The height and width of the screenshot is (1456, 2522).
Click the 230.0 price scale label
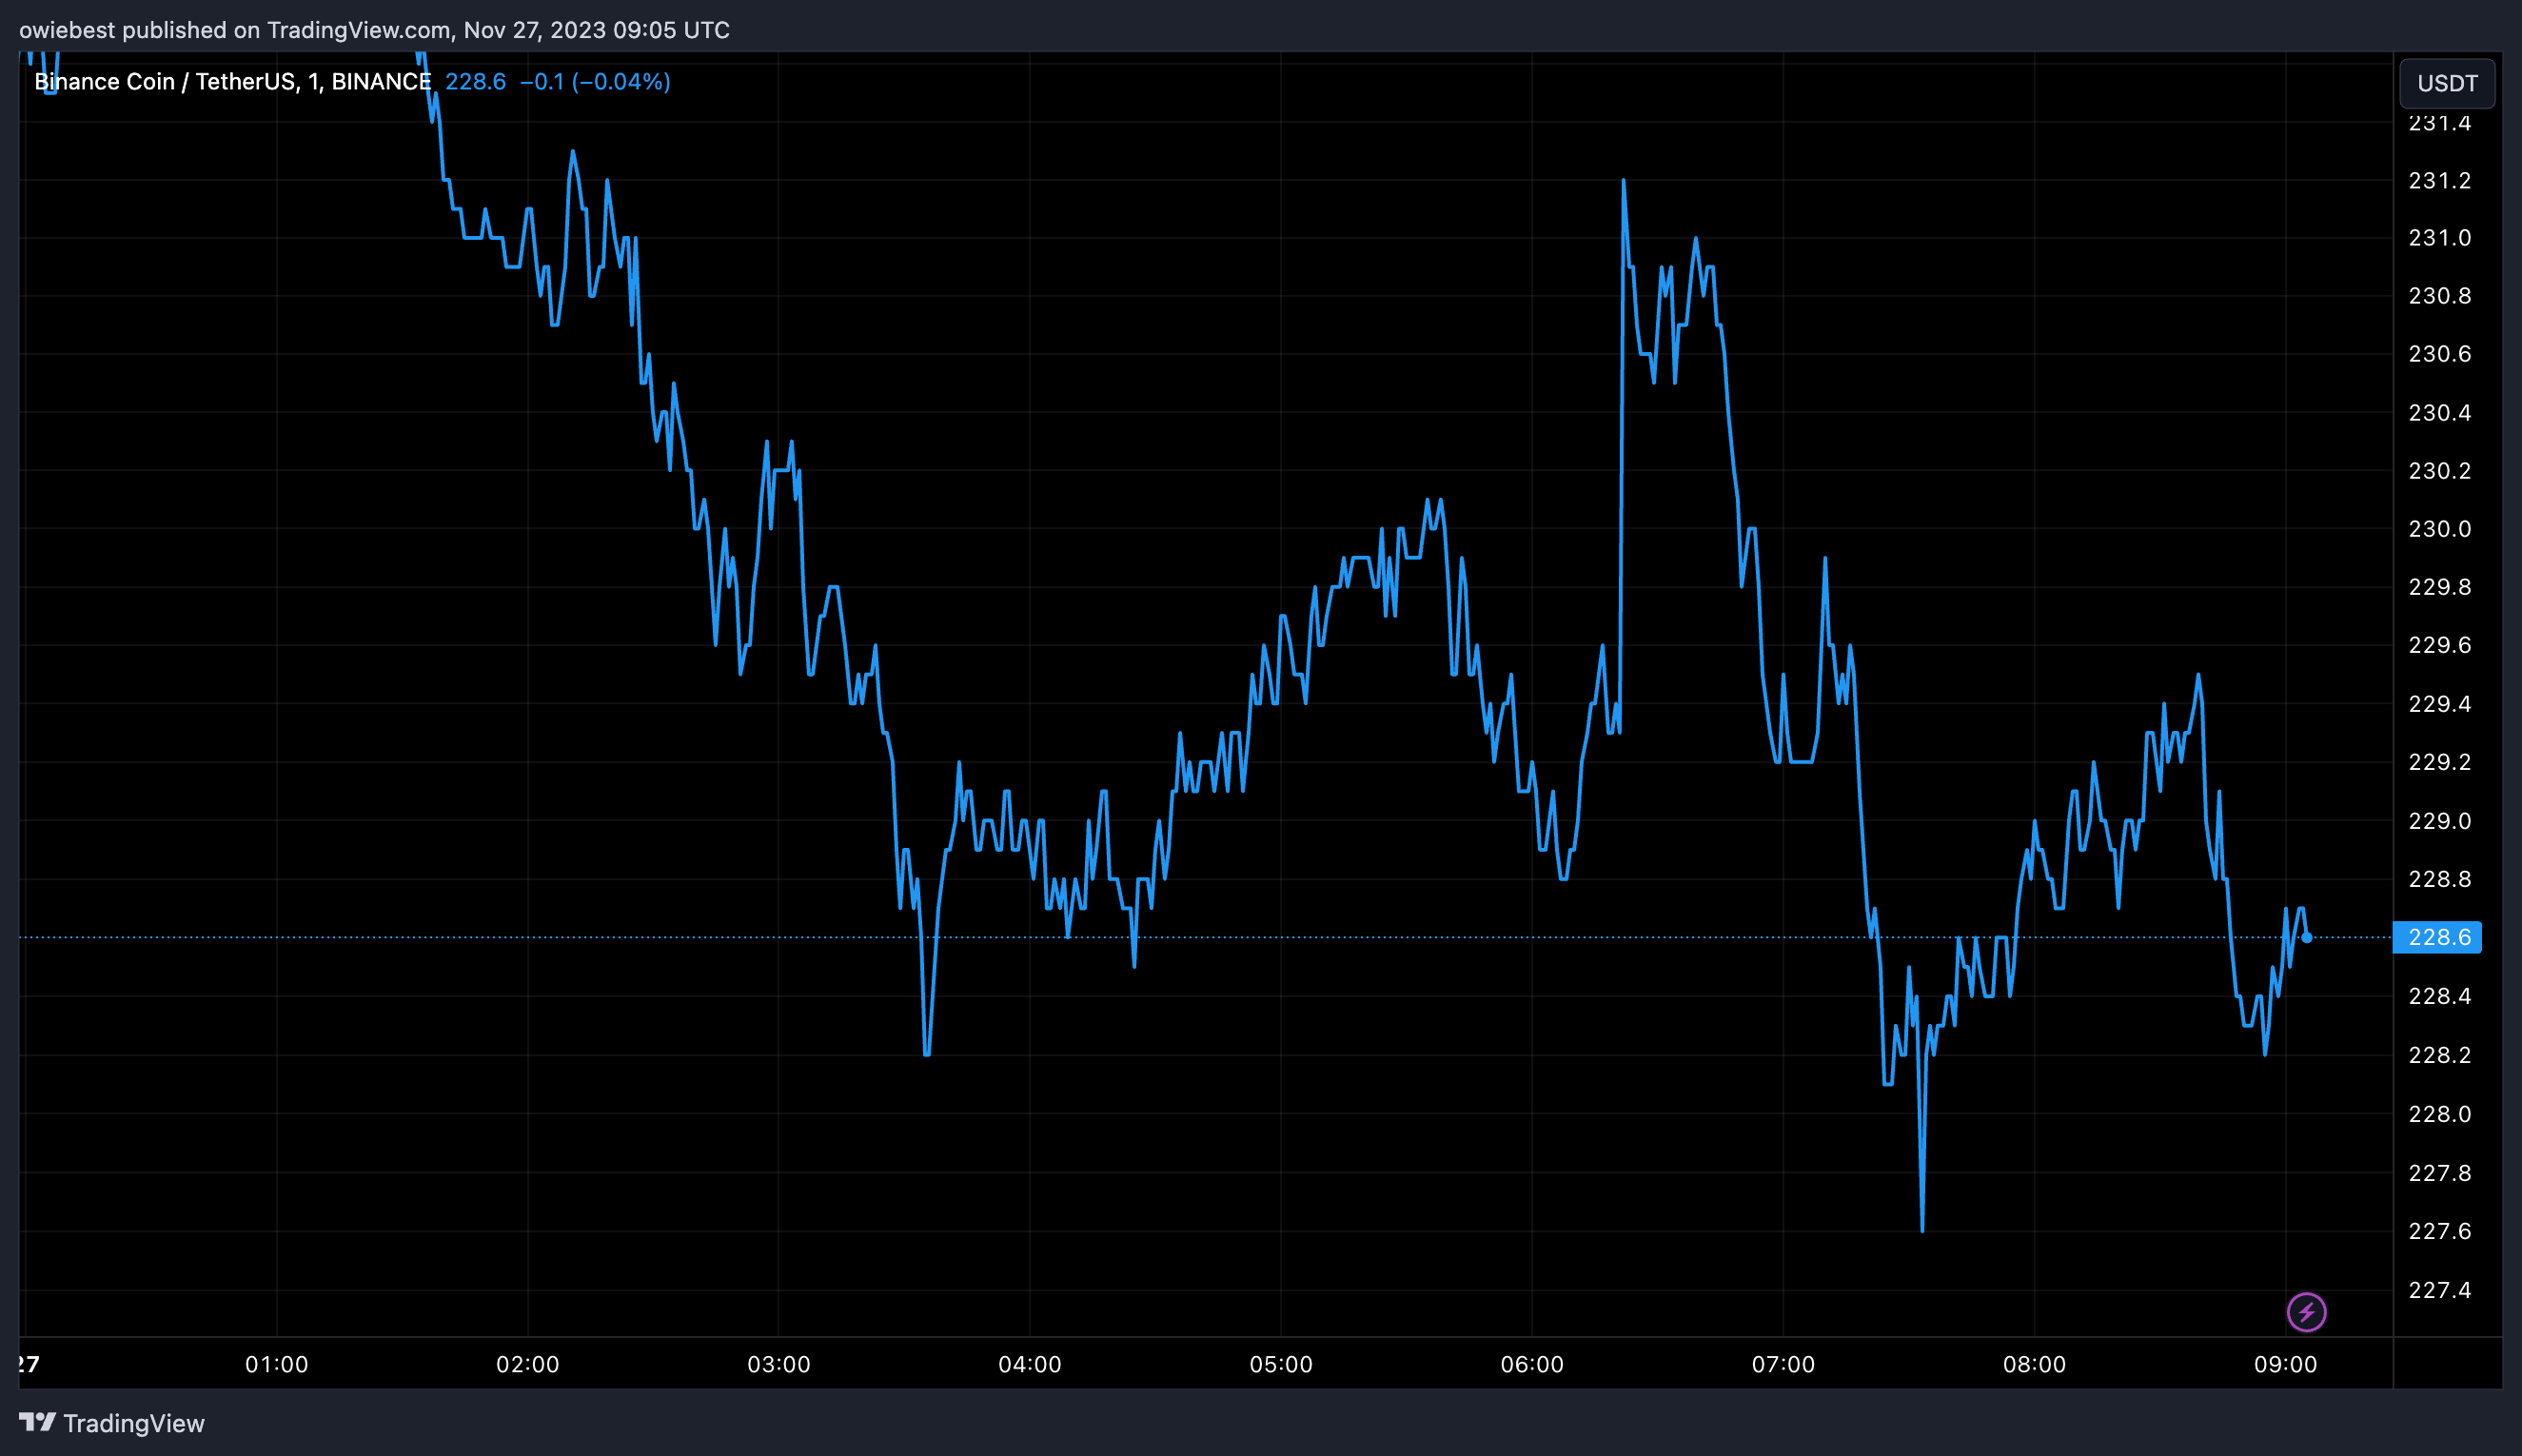point(2438,529)
